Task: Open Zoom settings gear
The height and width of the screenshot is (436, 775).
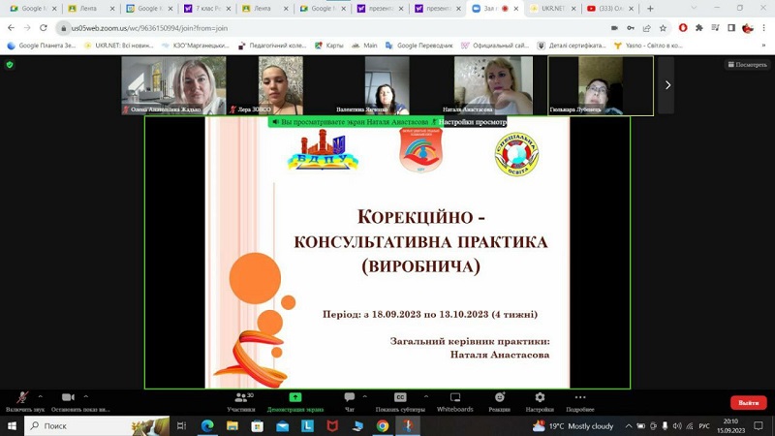Action: (x=540, y=402)
